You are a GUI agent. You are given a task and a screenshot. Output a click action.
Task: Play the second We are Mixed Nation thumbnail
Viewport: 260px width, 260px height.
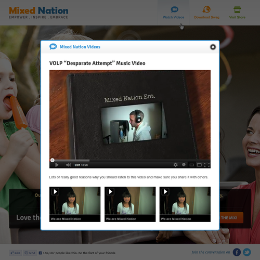(x=130, y=204)
